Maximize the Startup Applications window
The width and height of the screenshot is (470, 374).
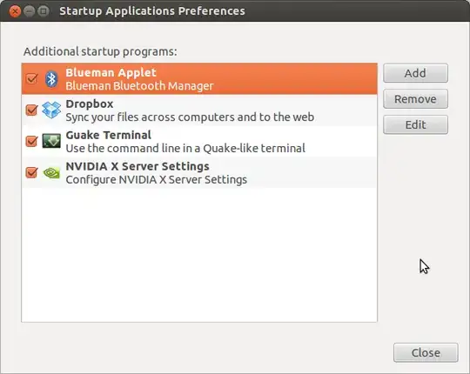click(x=44, y=11)
